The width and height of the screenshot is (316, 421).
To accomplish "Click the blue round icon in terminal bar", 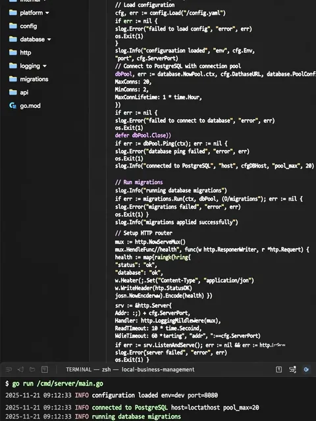I will pos(306,370).
